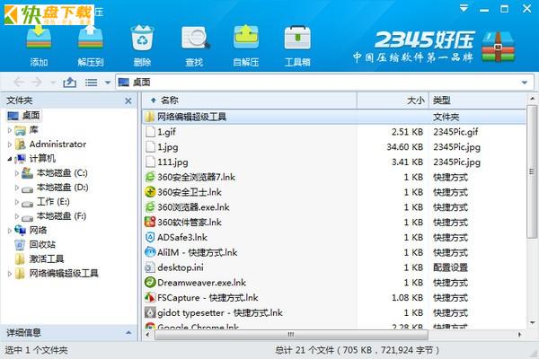Click the ADSafe3.lnk shield icon
This screenshot has width=539, height=359.
click(150, 237)
